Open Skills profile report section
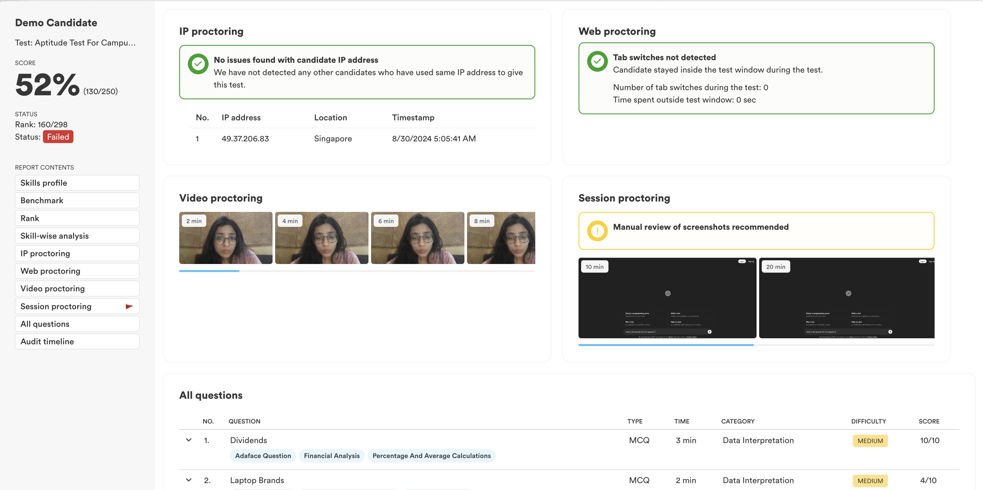This screenshot has height=490, width=983. (x=77, y=183)
